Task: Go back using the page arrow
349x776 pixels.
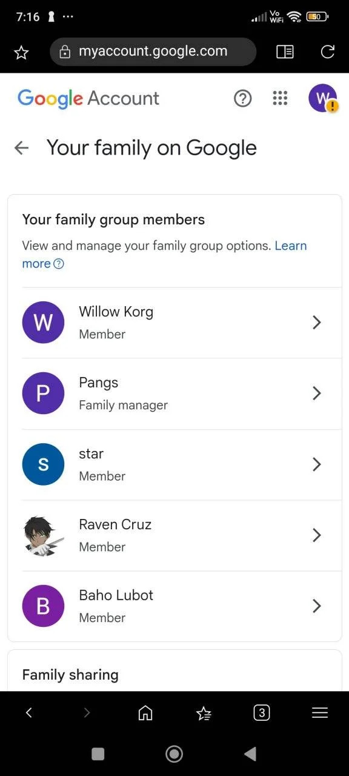Action: tap(21, 148)
